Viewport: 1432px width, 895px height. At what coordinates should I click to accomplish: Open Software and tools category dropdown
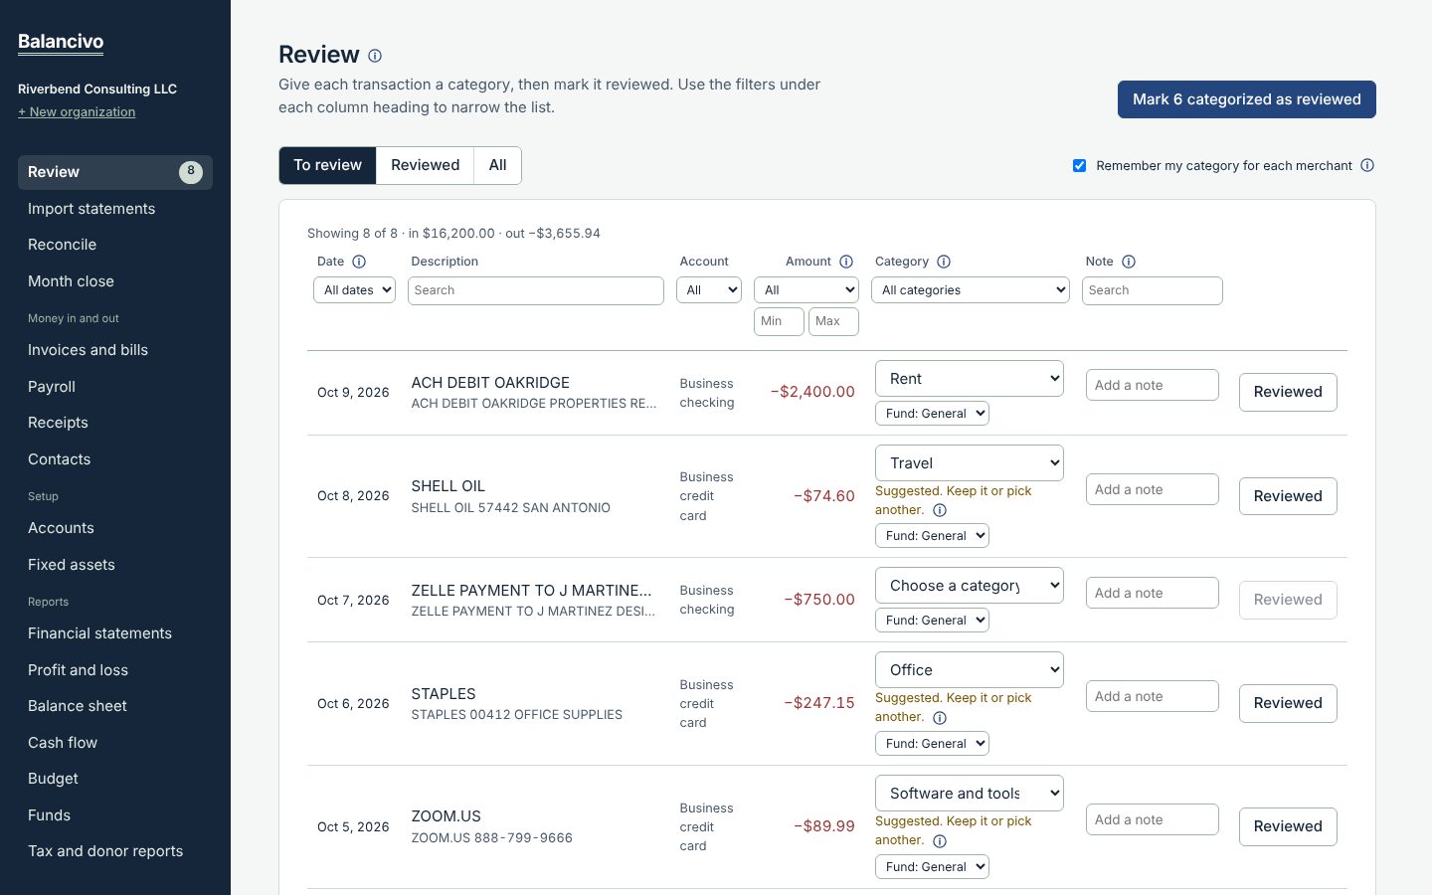pos(970,794)
